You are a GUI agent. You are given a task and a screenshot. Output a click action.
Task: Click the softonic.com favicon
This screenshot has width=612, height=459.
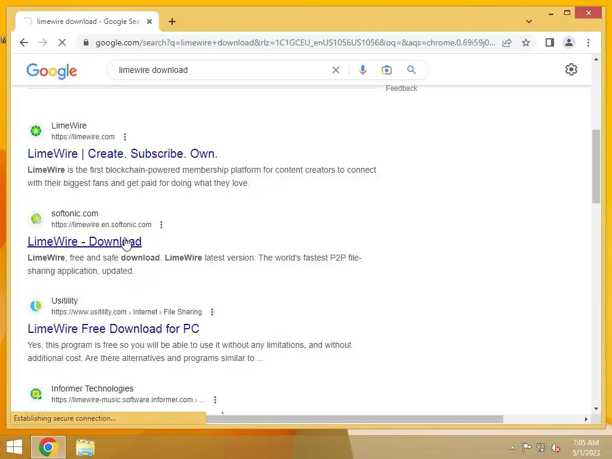36,219
